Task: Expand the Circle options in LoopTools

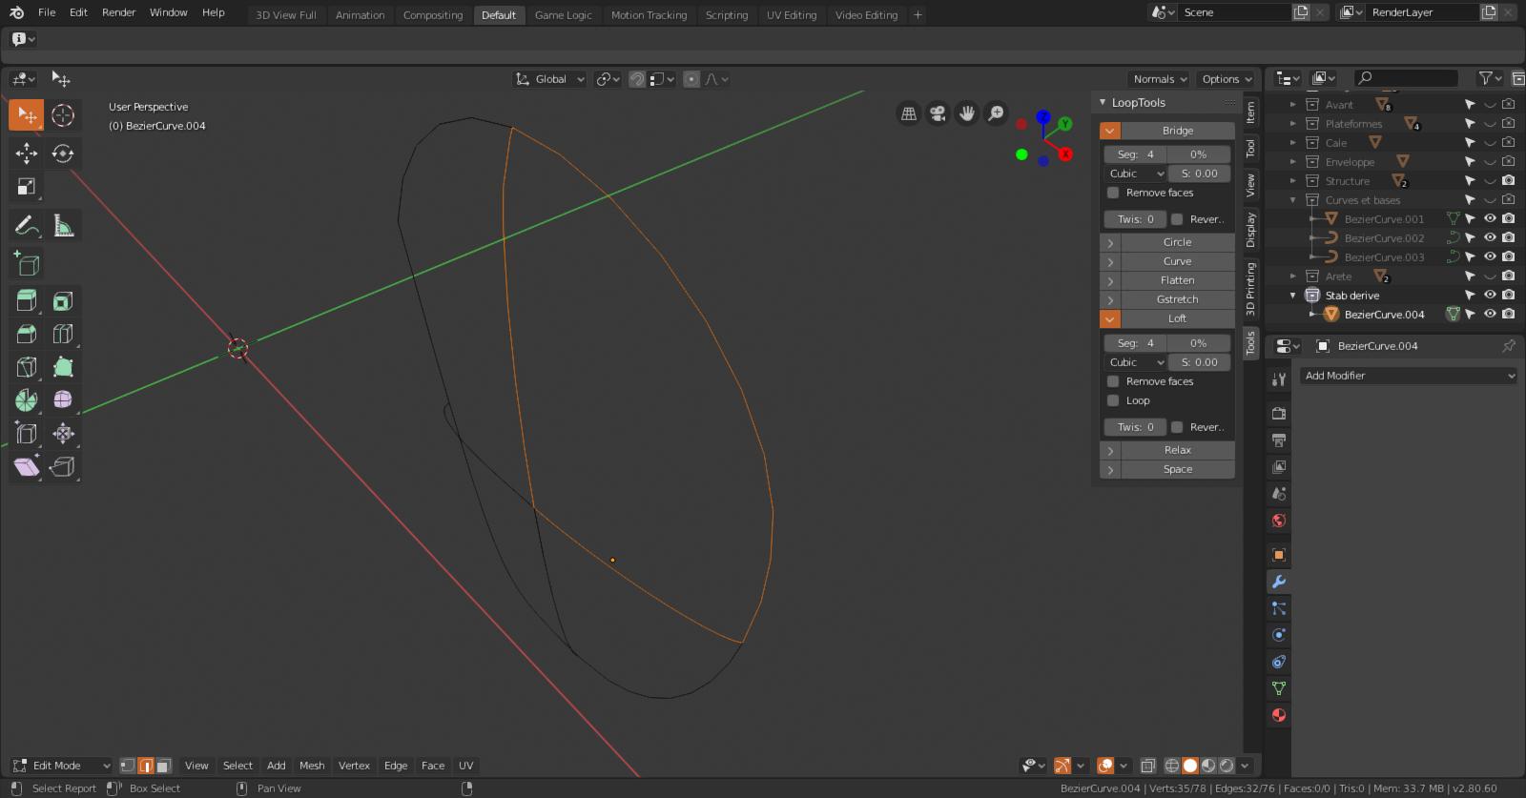Action: (1110, 242)
